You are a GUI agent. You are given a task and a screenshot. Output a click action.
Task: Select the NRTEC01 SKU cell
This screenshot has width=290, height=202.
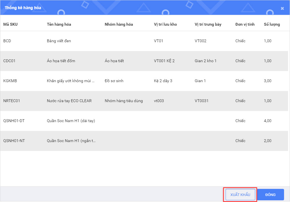click(11, 101)
